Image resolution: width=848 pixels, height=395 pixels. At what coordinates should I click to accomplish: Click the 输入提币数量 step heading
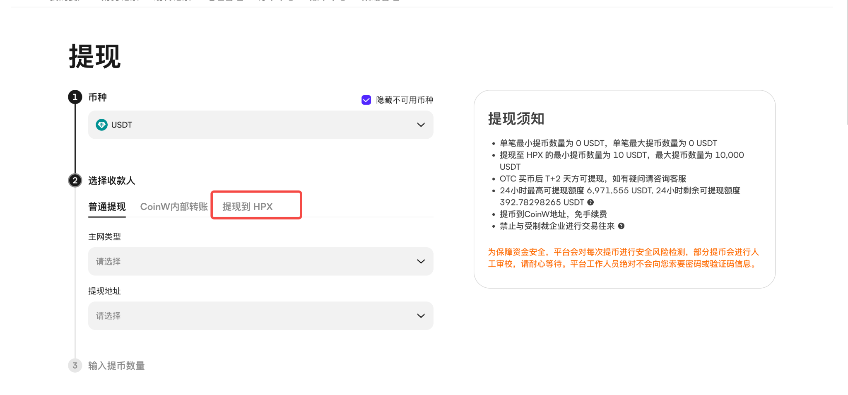pyautogui.click(x=116, y=366)
